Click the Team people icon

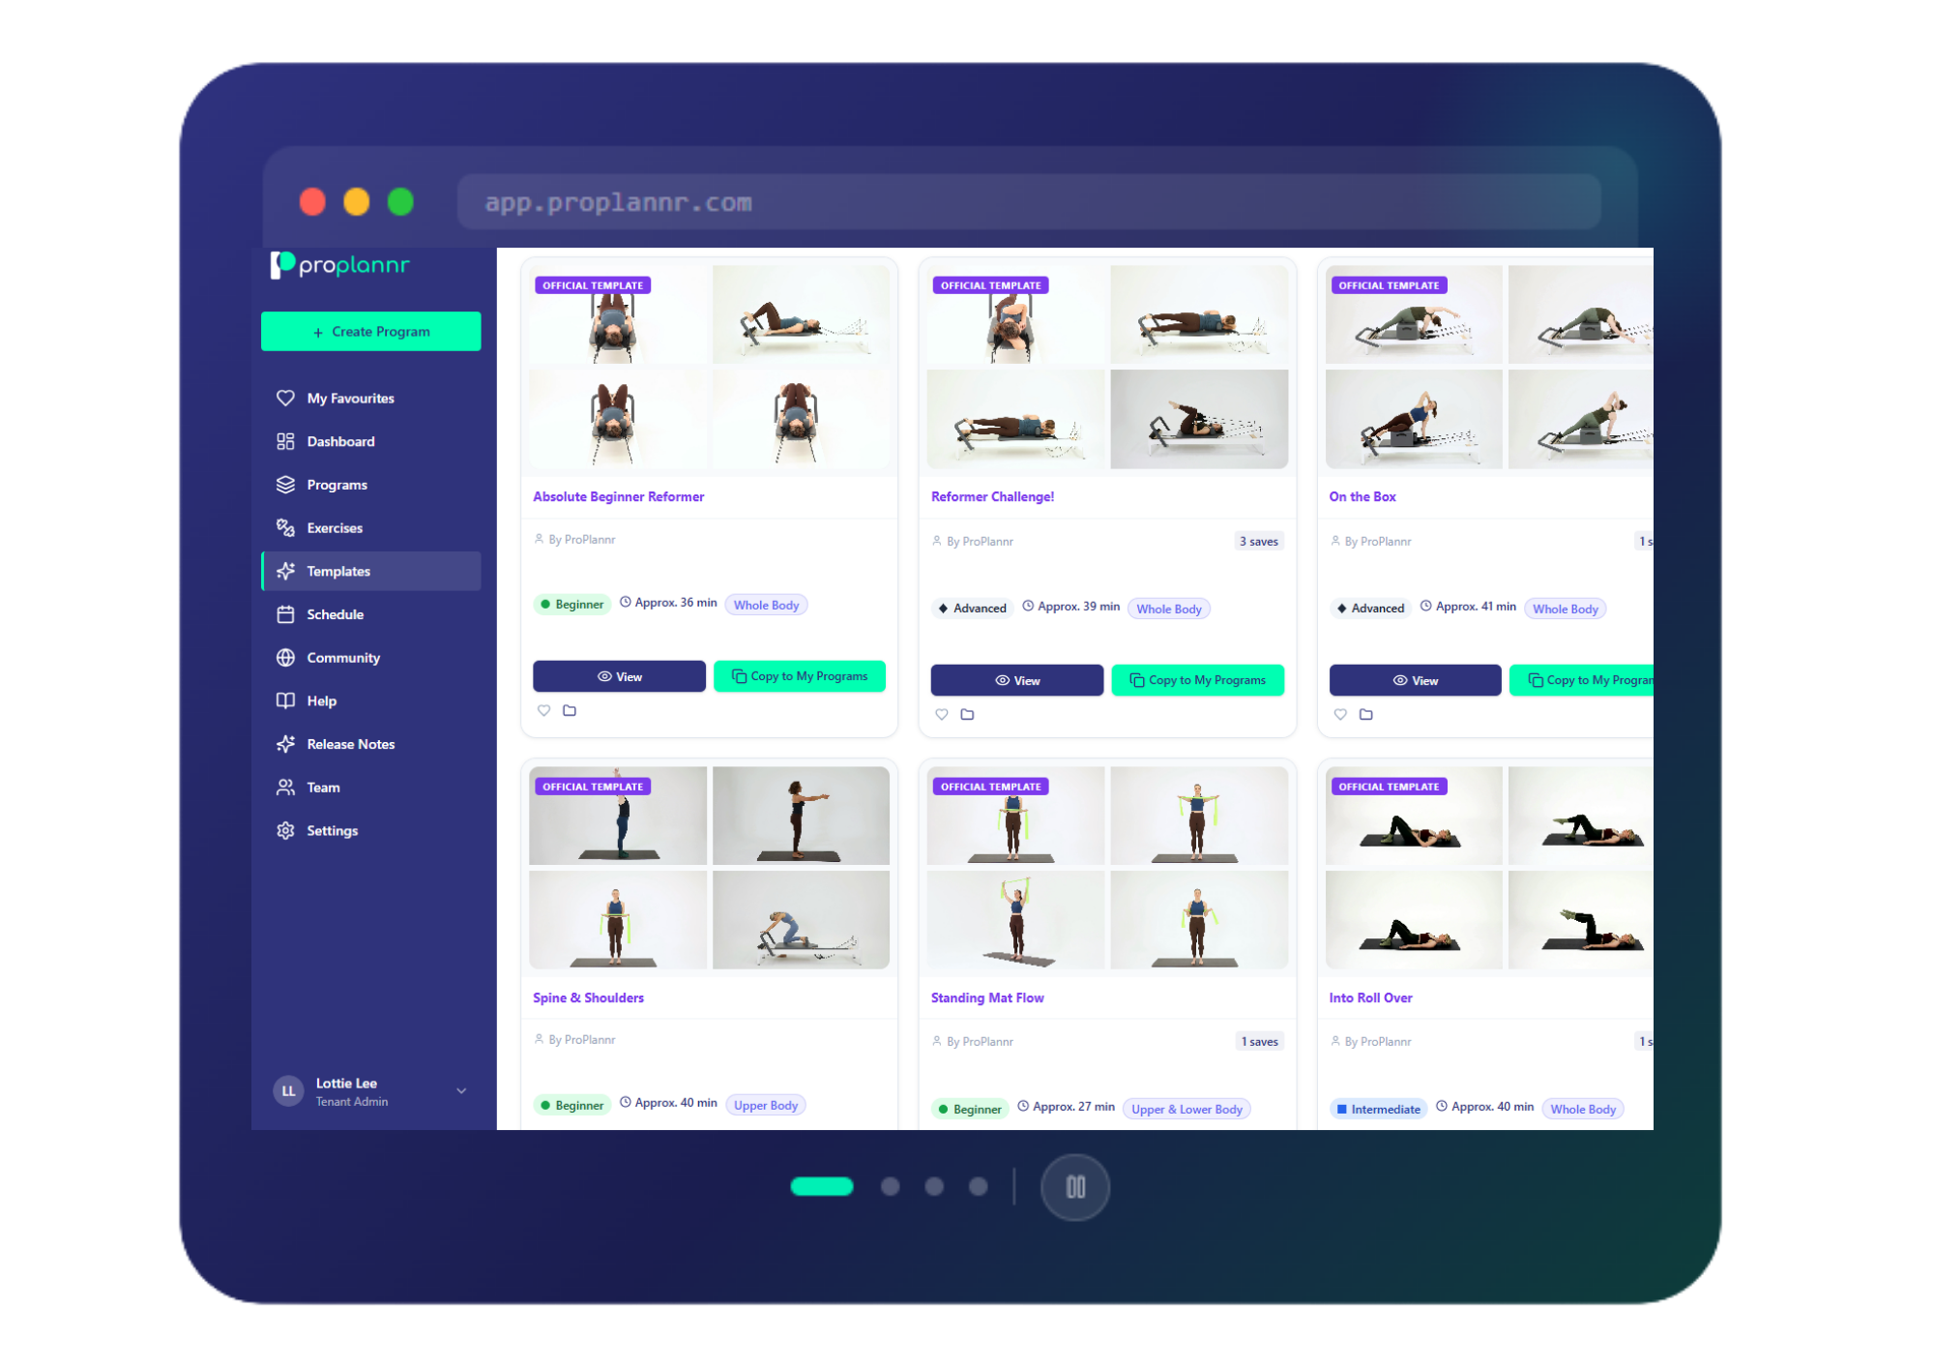[285, 788]
